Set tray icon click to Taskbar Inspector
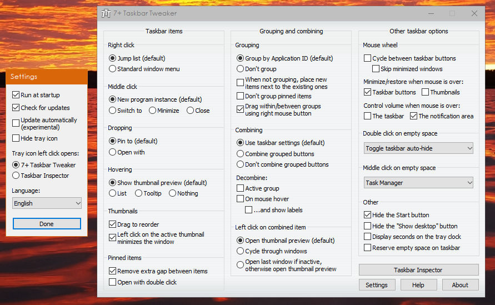The width and height of the screenshot is (495, 305). [x=41, y=176]
